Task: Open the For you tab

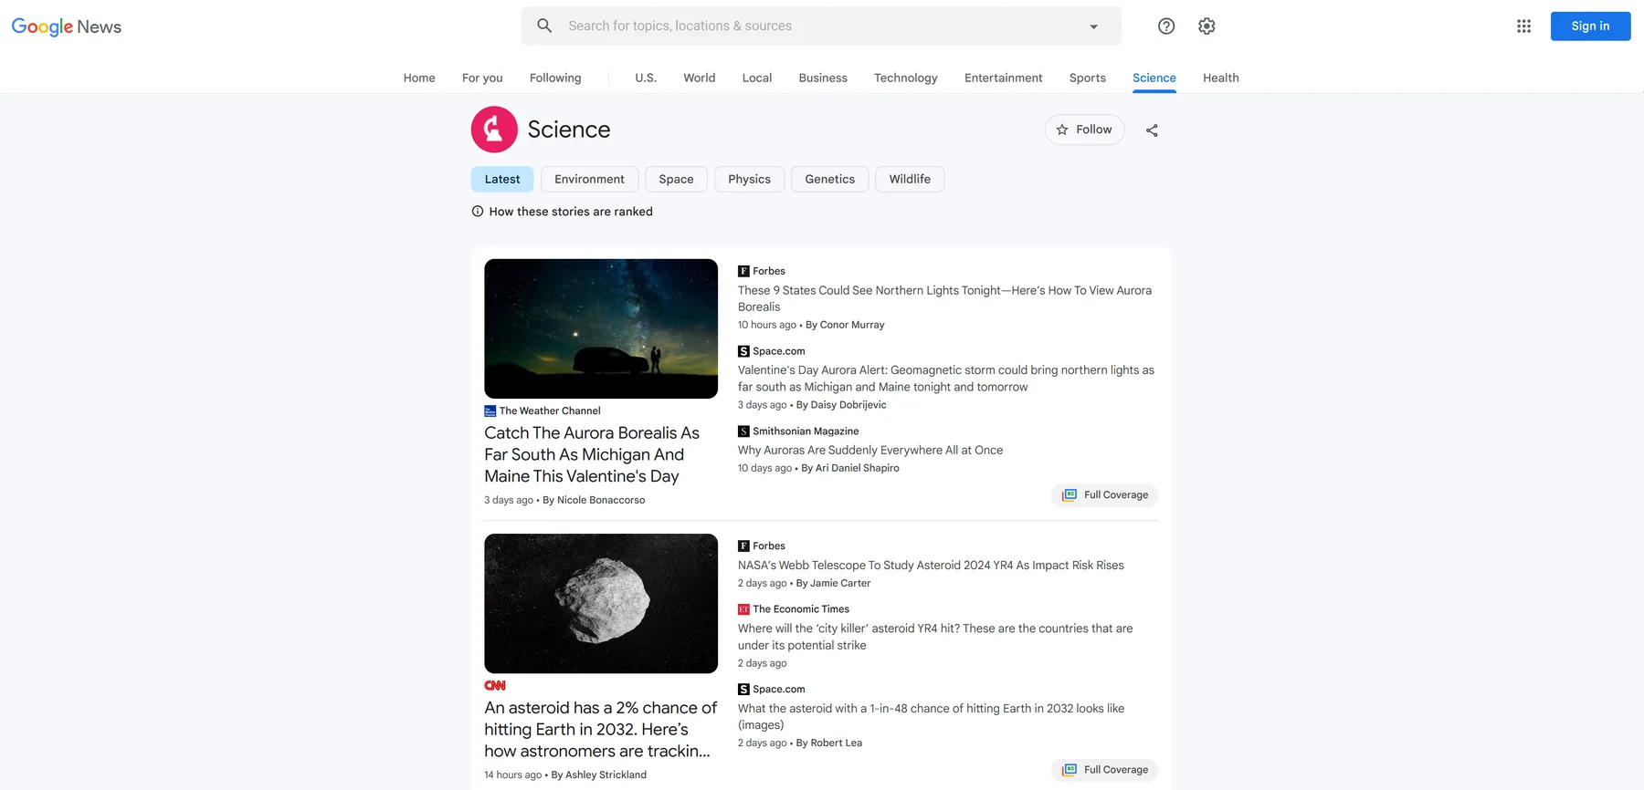Action: click(x=482, y=78)
